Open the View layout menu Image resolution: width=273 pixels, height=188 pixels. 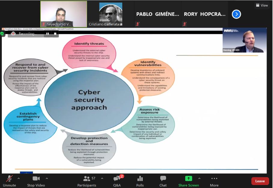click(x=262, y=5)
